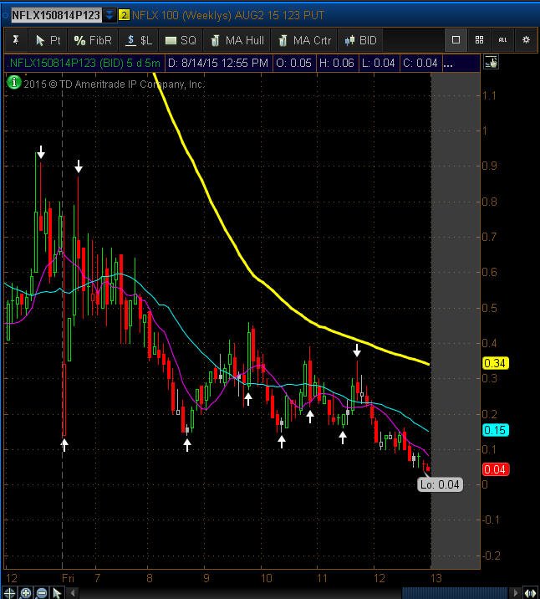Open the BID price type selector
540x599 pixels.
pyautogui.click(x=360, y=40)
